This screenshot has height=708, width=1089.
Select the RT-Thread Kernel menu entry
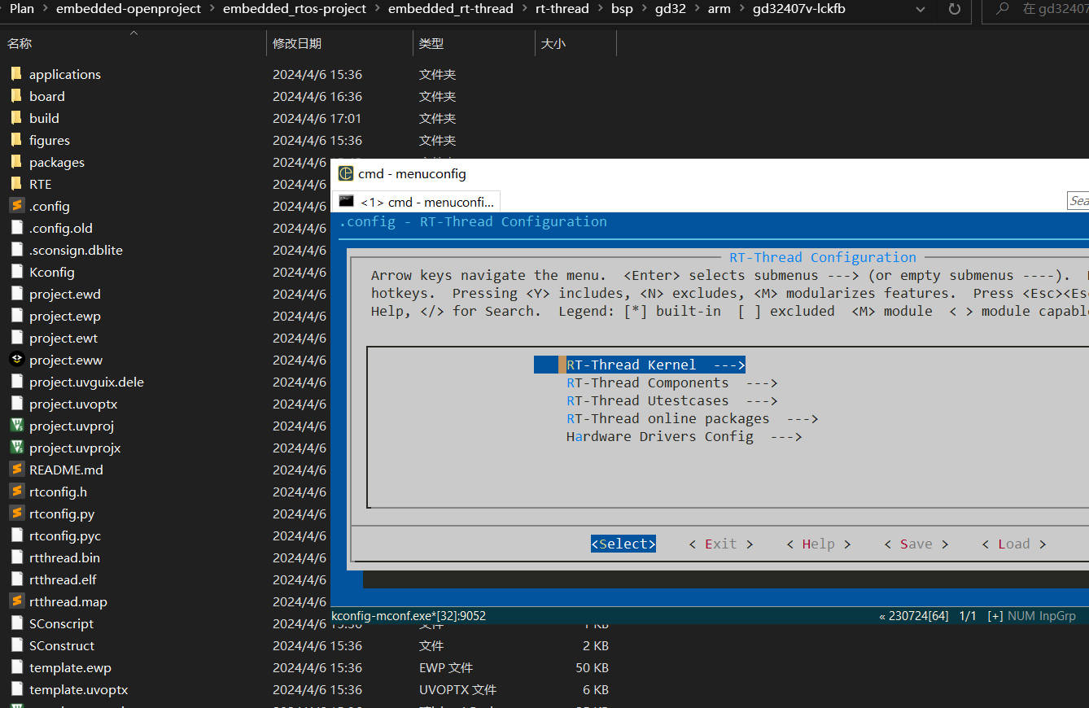(640, 365)
